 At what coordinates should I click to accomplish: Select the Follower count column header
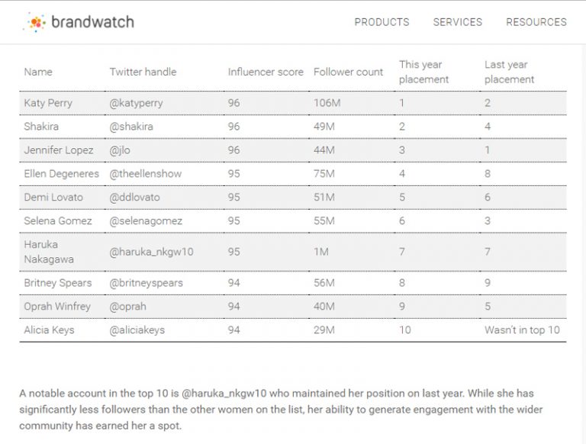(348, 72)
